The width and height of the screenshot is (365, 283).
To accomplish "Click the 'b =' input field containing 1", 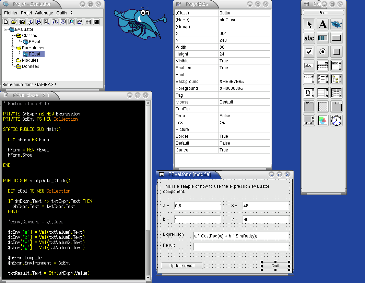I will pos(197,220).
